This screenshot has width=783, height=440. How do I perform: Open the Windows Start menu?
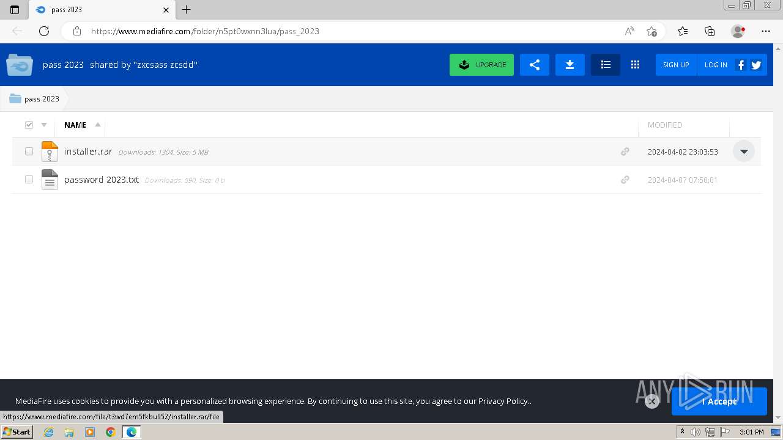[17, 432]
